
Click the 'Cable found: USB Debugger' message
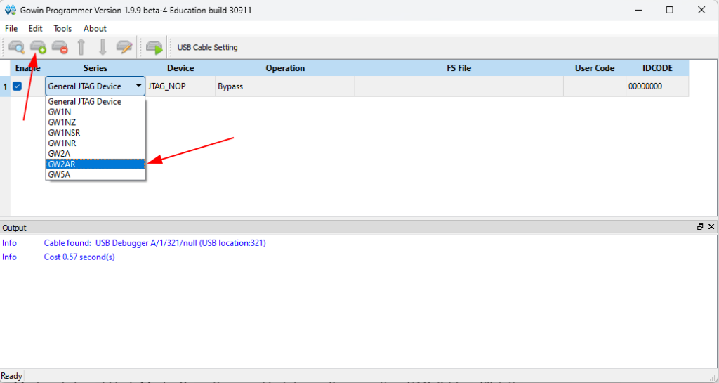pos(154,243)
